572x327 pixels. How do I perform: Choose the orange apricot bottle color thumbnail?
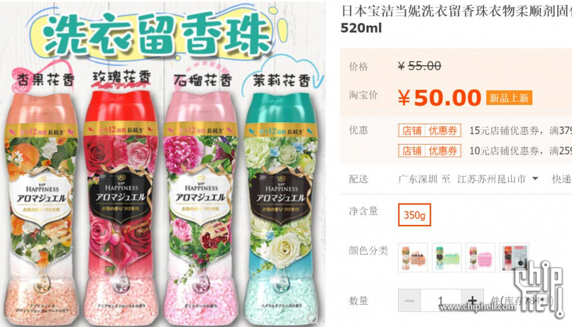tap(413, 258)
